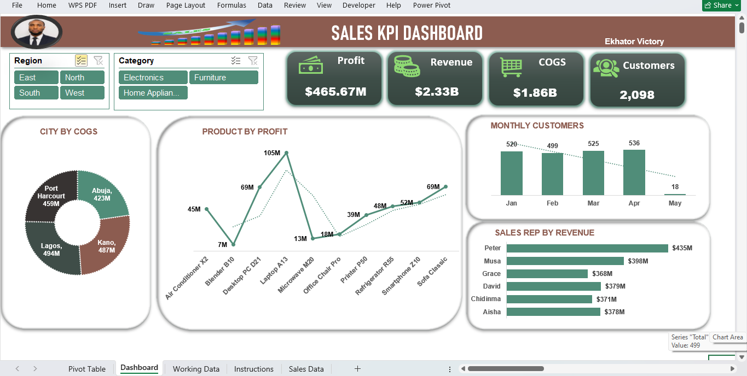Open the Page Layout tab
Screen dimensions: 747x376
click(186, 5)
